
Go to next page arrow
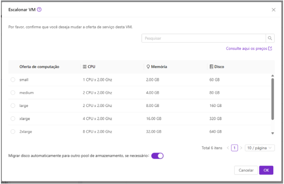tap(241, 148)
